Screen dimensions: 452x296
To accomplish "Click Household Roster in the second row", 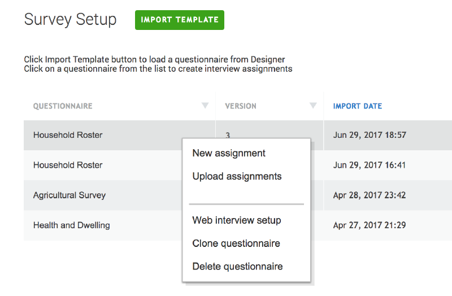I will pos(68,166).
